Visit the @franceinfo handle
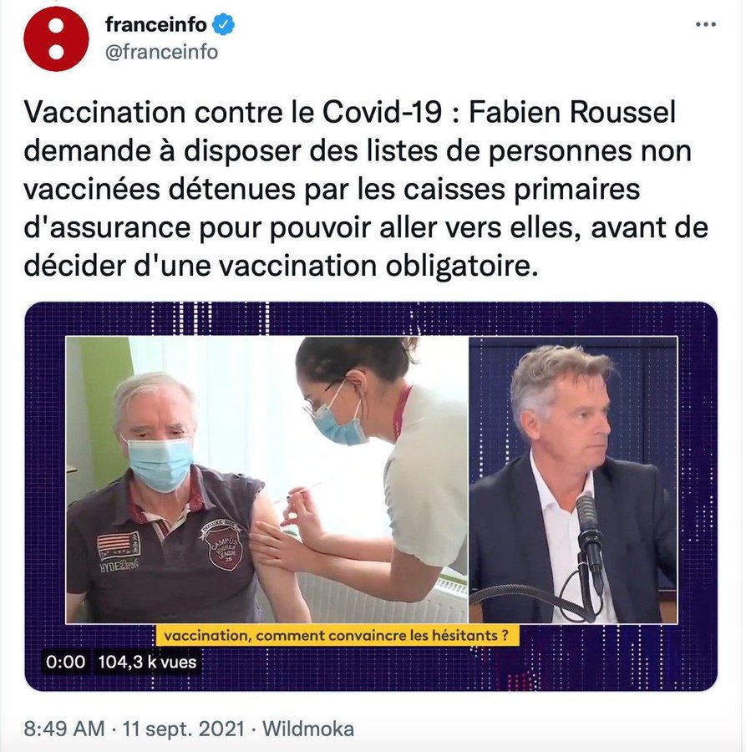The width and height of the screenshot is (746, 752). click(161, 52)
